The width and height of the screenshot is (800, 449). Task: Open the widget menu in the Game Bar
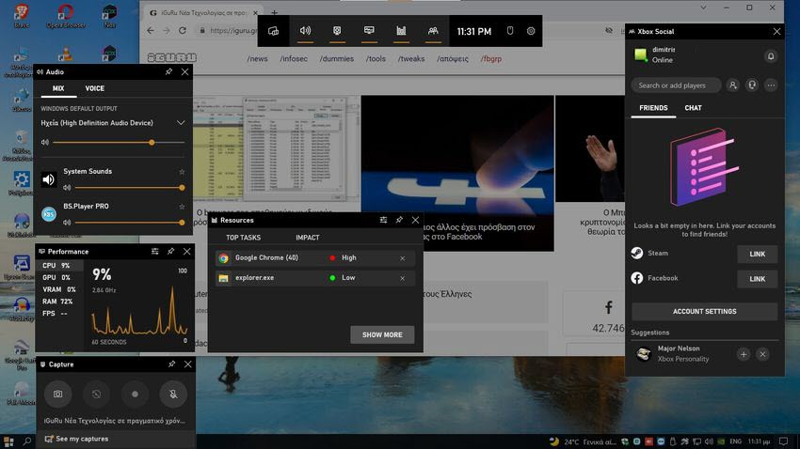pyautogui.click(x=274, y=31)
